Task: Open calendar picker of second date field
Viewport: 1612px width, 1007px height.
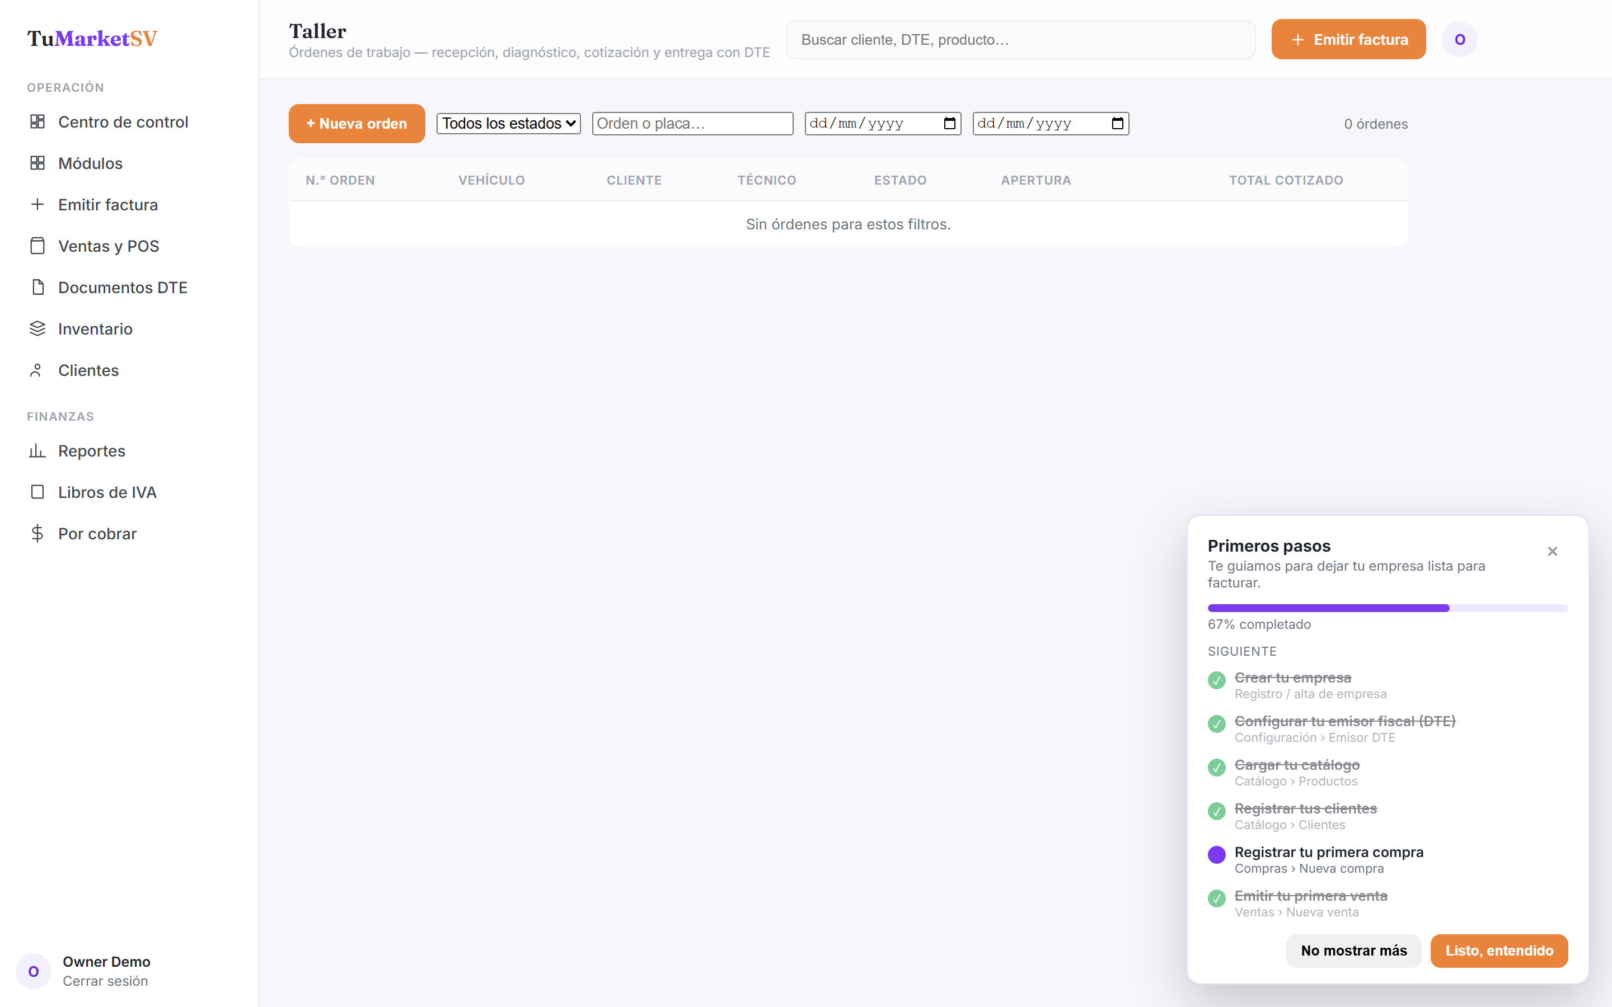Action: point(1117,123)
